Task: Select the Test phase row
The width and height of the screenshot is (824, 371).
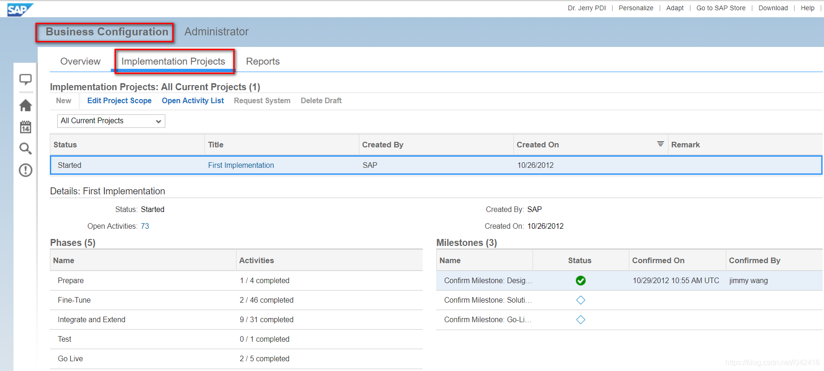Action: (x=236, y=339)
